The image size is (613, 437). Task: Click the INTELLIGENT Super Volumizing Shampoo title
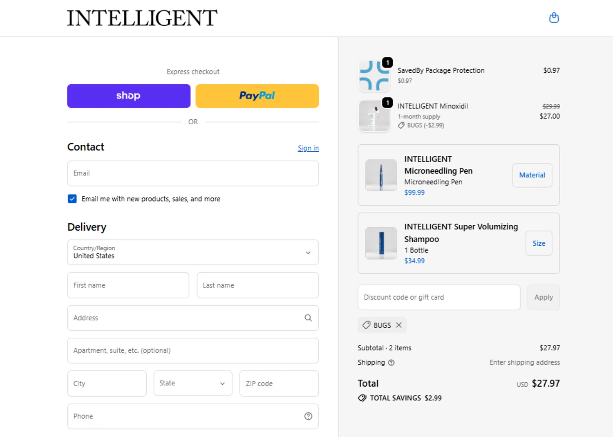461,233
